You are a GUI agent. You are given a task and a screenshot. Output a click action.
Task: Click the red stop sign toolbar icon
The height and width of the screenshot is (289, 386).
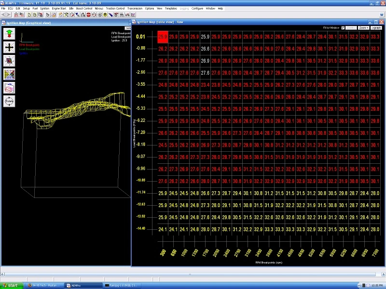click(x=88, y=15)
